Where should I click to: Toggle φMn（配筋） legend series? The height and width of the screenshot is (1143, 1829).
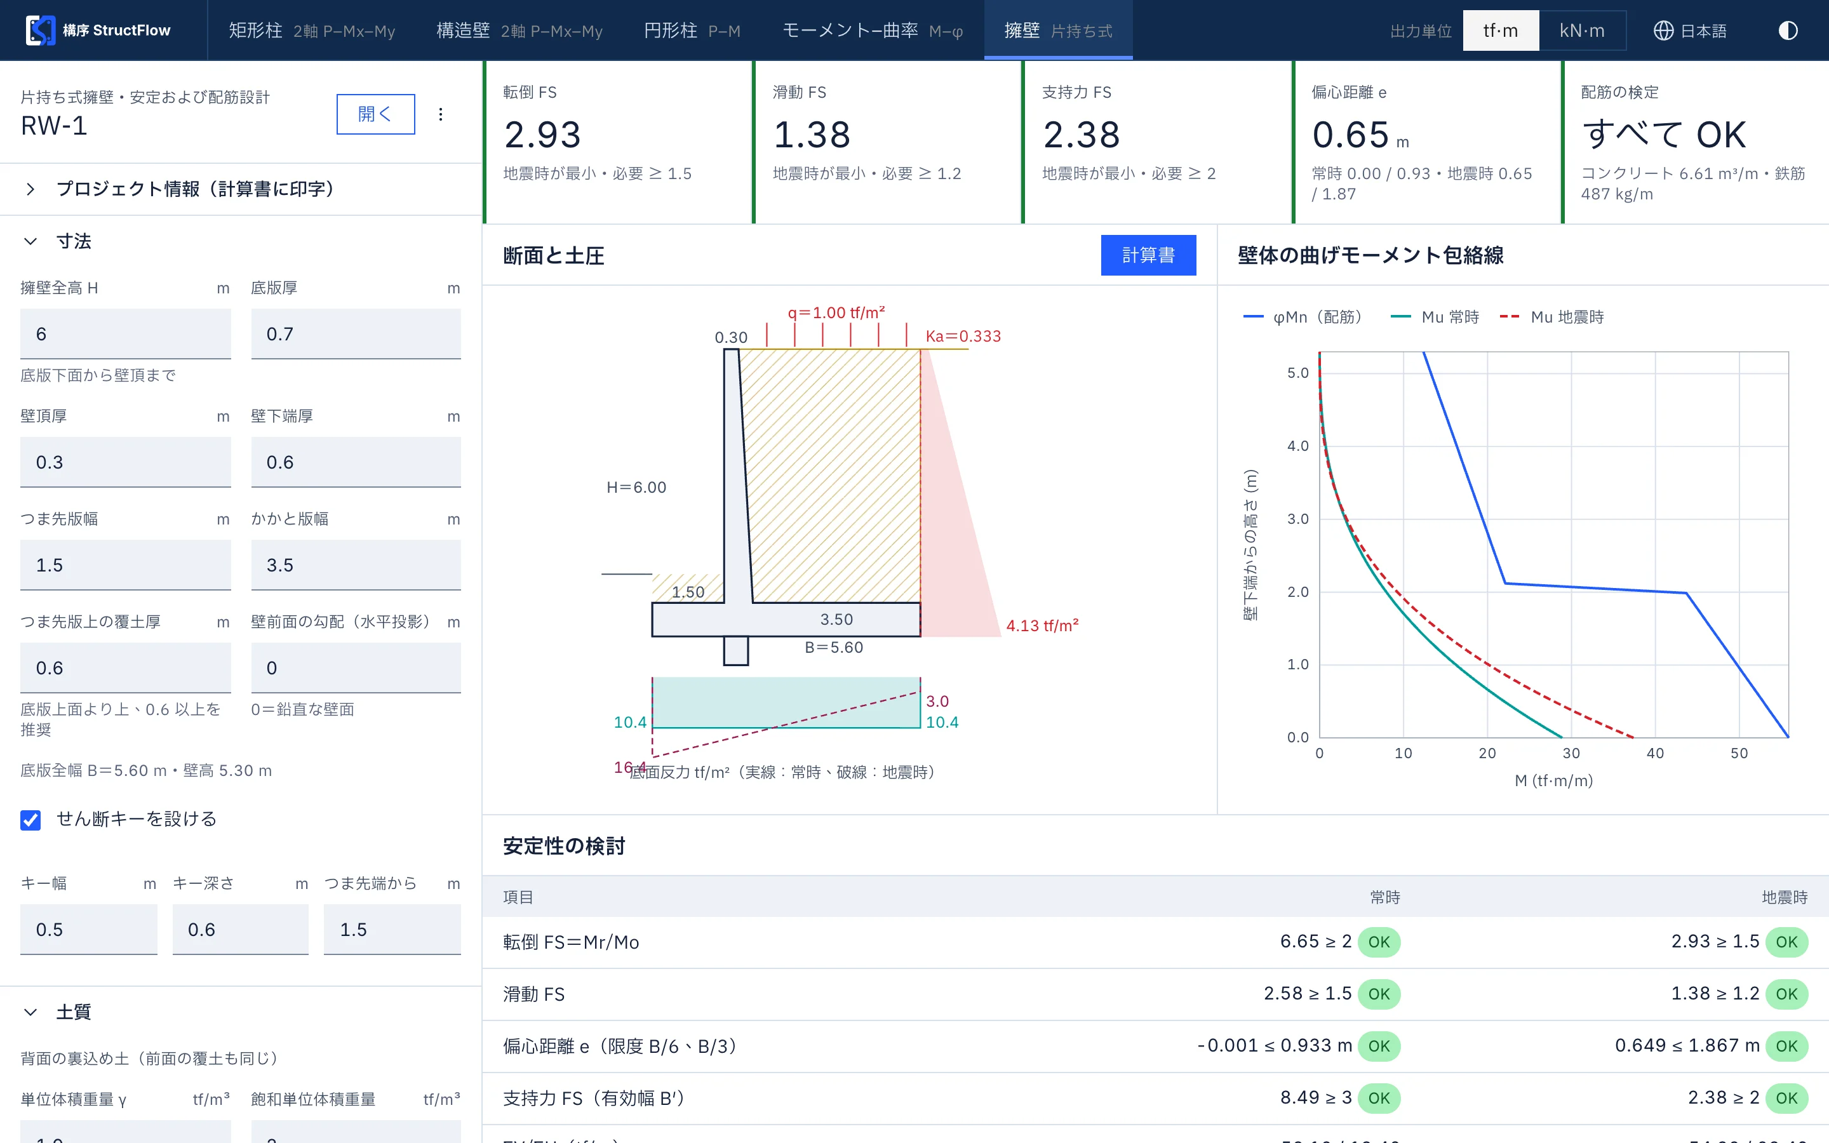(x=1303, y=317)
